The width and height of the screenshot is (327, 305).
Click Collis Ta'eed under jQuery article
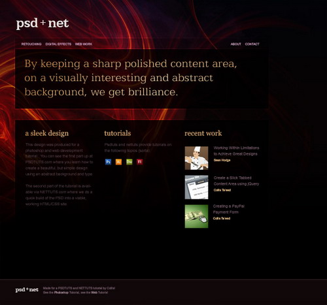pyautogui.click(x=222, y=190)
